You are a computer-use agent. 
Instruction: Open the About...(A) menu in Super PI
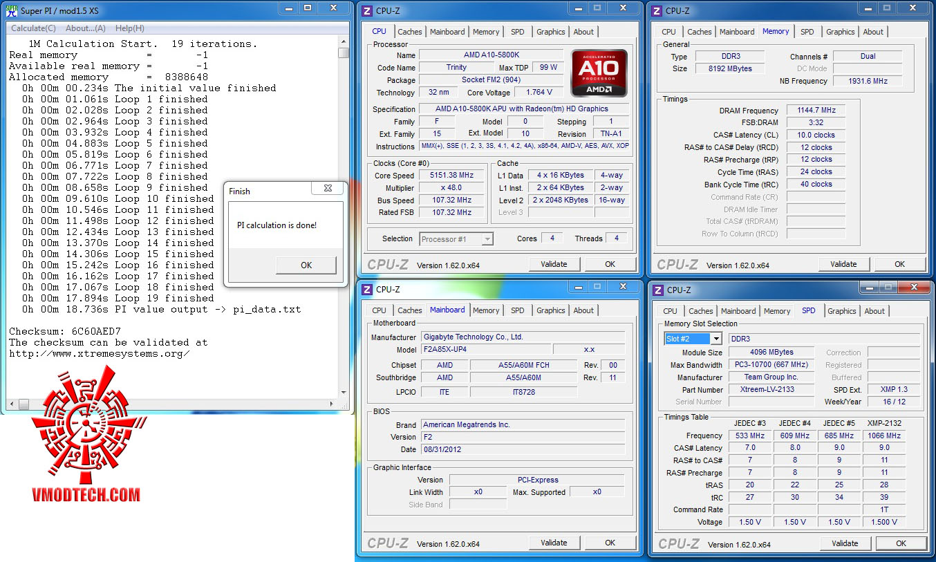tap(86, 28)
